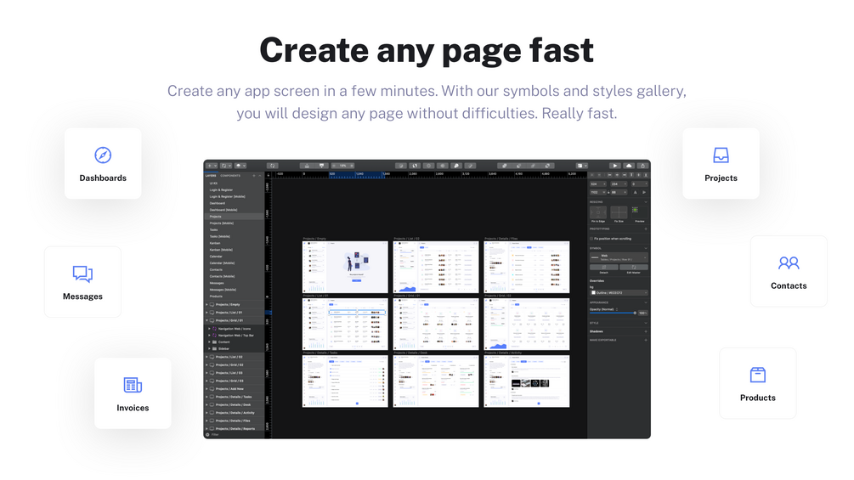Toggle the aspect ratio lock icon
Image resolution: width=854 pixels, height=480 pixels.
(x=608, y=192)
